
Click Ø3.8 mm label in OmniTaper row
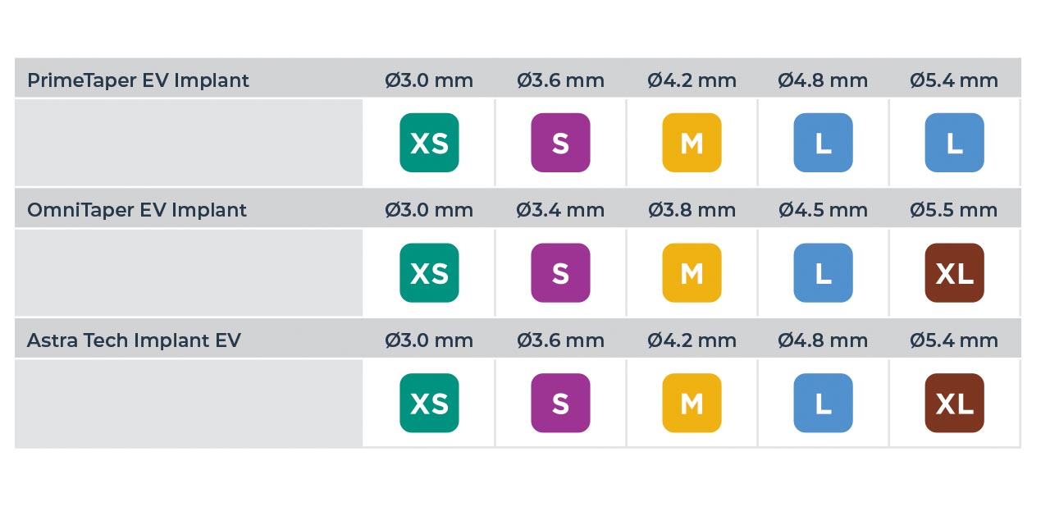coord(692,210)
